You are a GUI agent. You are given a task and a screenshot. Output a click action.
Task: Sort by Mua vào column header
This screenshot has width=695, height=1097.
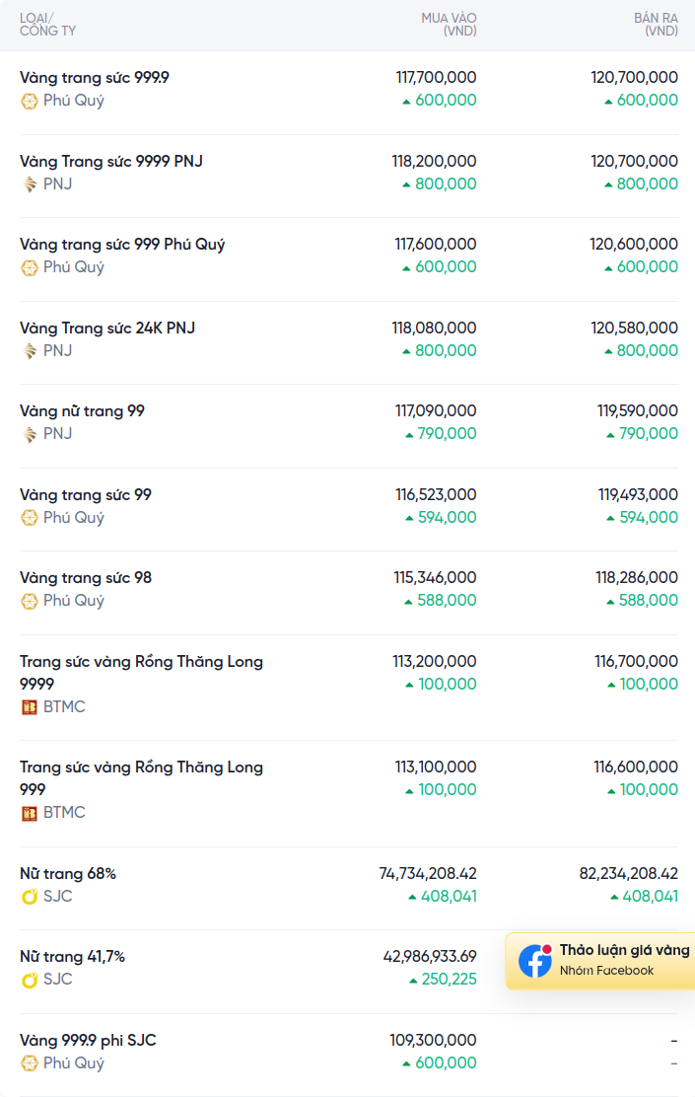(x=449, y=25)
